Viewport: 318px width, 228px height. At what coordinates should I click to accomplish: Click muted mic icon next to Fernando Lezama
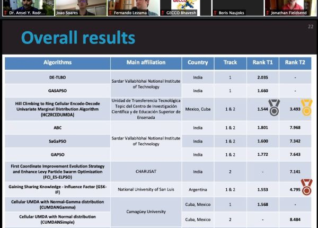[110, 13]
